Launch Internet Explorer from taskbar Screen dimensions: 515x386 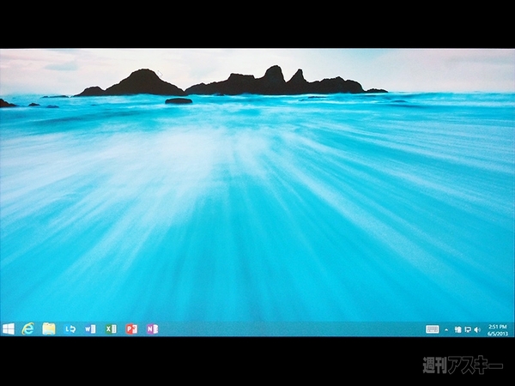[28, 329]
